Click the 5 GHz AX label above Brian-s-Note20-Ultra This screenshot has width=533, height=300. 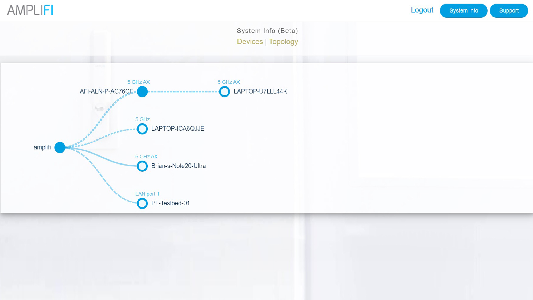click(x=146, y=157)
